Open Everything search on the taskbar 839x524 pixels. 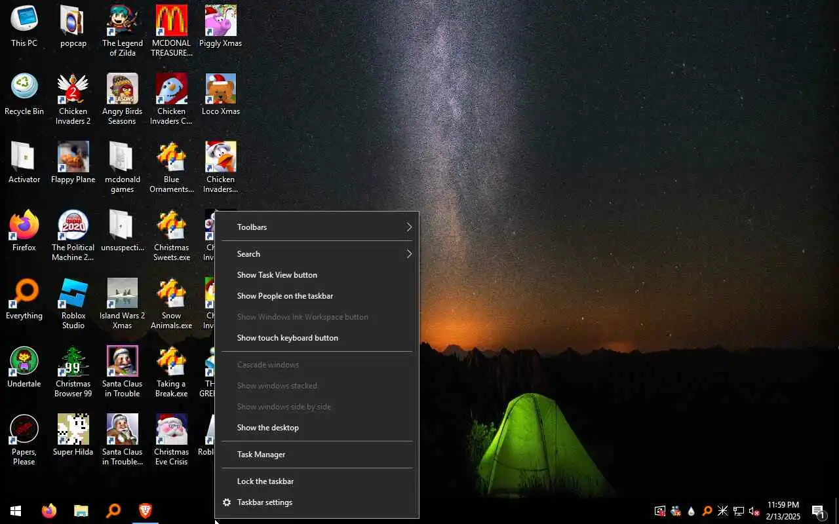(x=113, y=511)
